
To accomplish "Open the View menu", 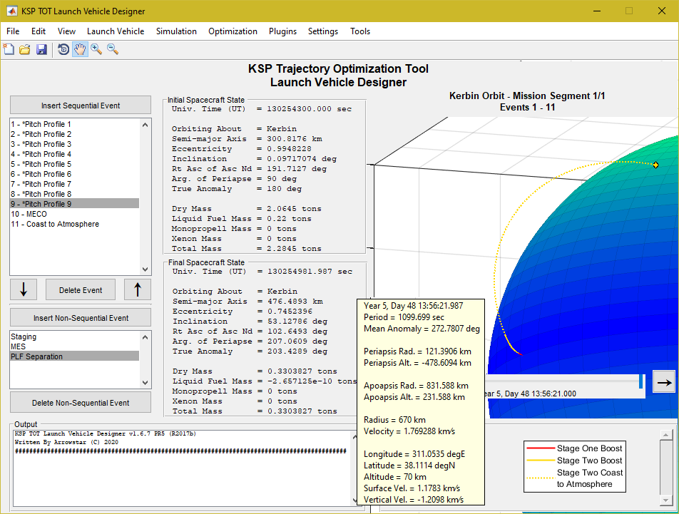I will click(66, 31).
